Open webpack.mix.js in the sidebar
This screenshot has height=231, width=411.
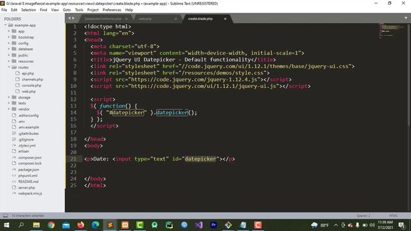(x=30, y=194)
